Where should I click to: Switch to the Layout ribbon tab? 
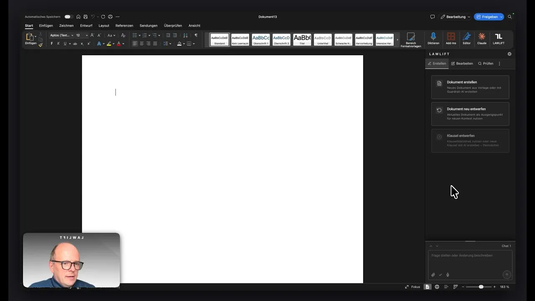(104, 26)
